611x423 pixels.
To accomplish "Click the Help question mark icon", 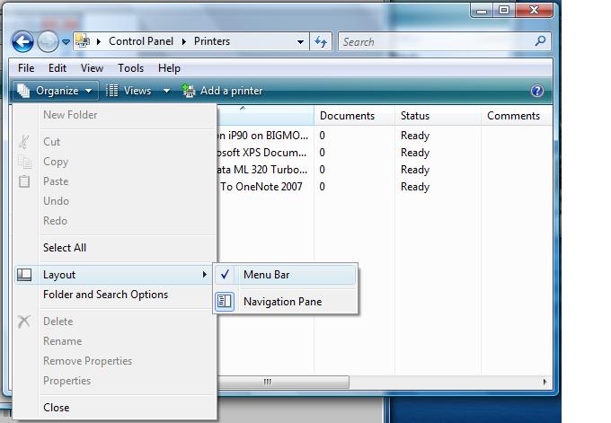I will coord(537,91).
